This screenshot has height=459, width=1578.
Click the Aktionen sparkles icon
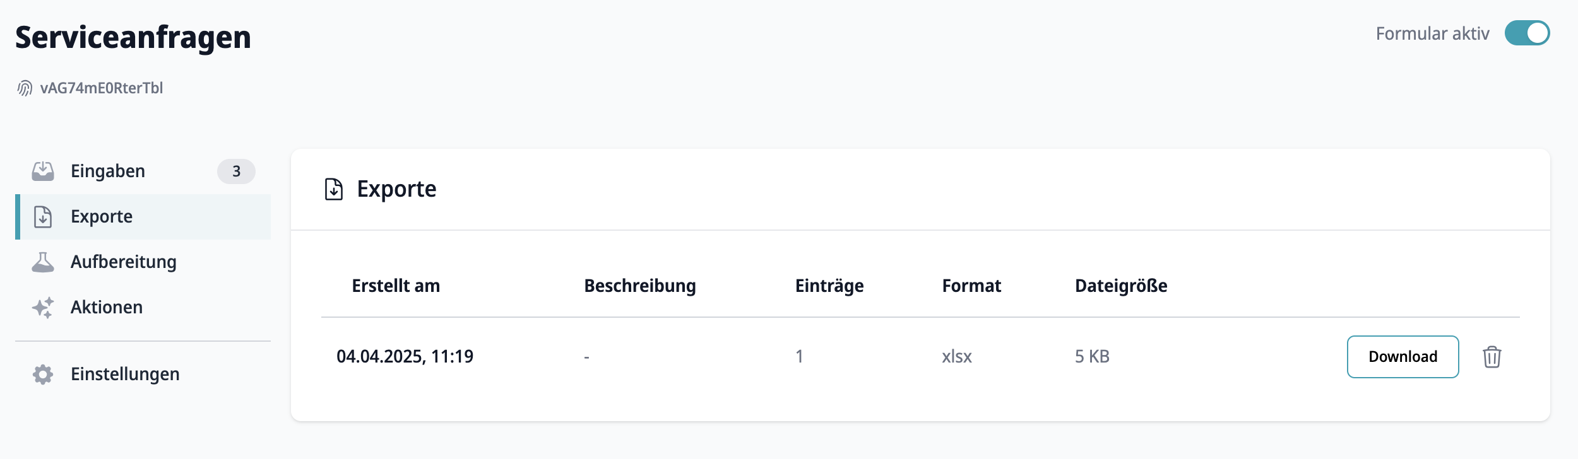click(43, 307)
